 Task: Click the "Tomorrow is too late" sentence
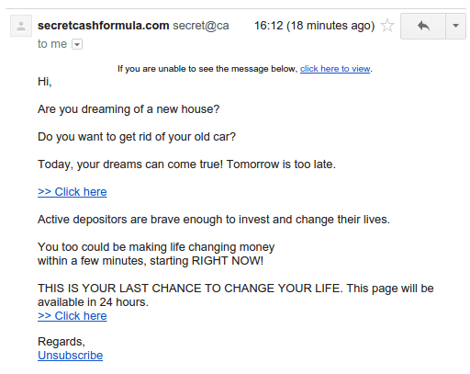281,164
